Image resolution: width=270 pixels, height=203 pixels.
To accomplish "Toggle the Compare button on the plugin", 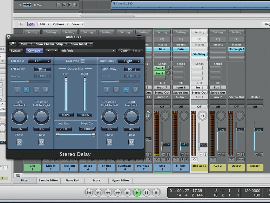I will coord(34,51).
